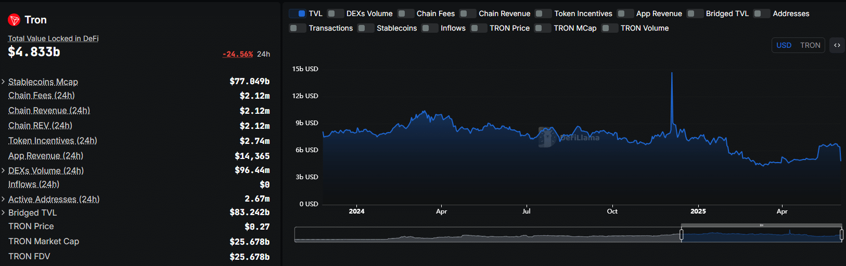846x266 pixels.
Task: Turn on Token Incentives series
Action: pyautogui.click(x=543, y=14)
